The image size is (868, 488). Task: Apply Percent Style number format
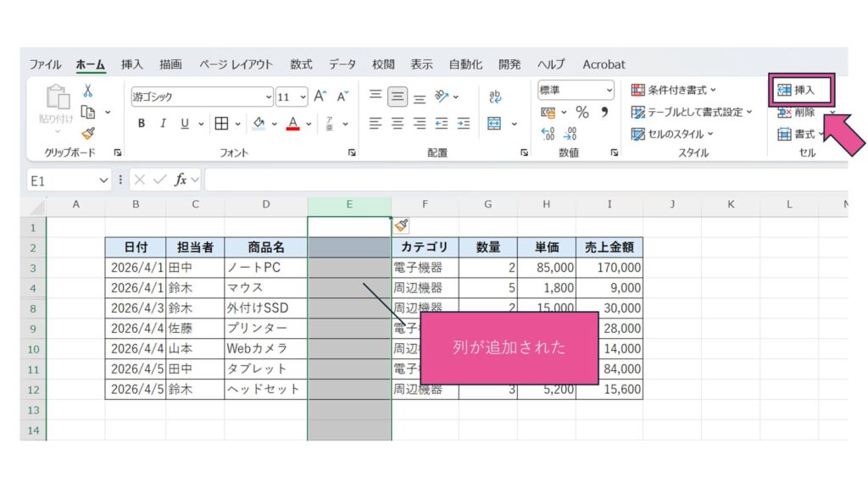(582, 112)
